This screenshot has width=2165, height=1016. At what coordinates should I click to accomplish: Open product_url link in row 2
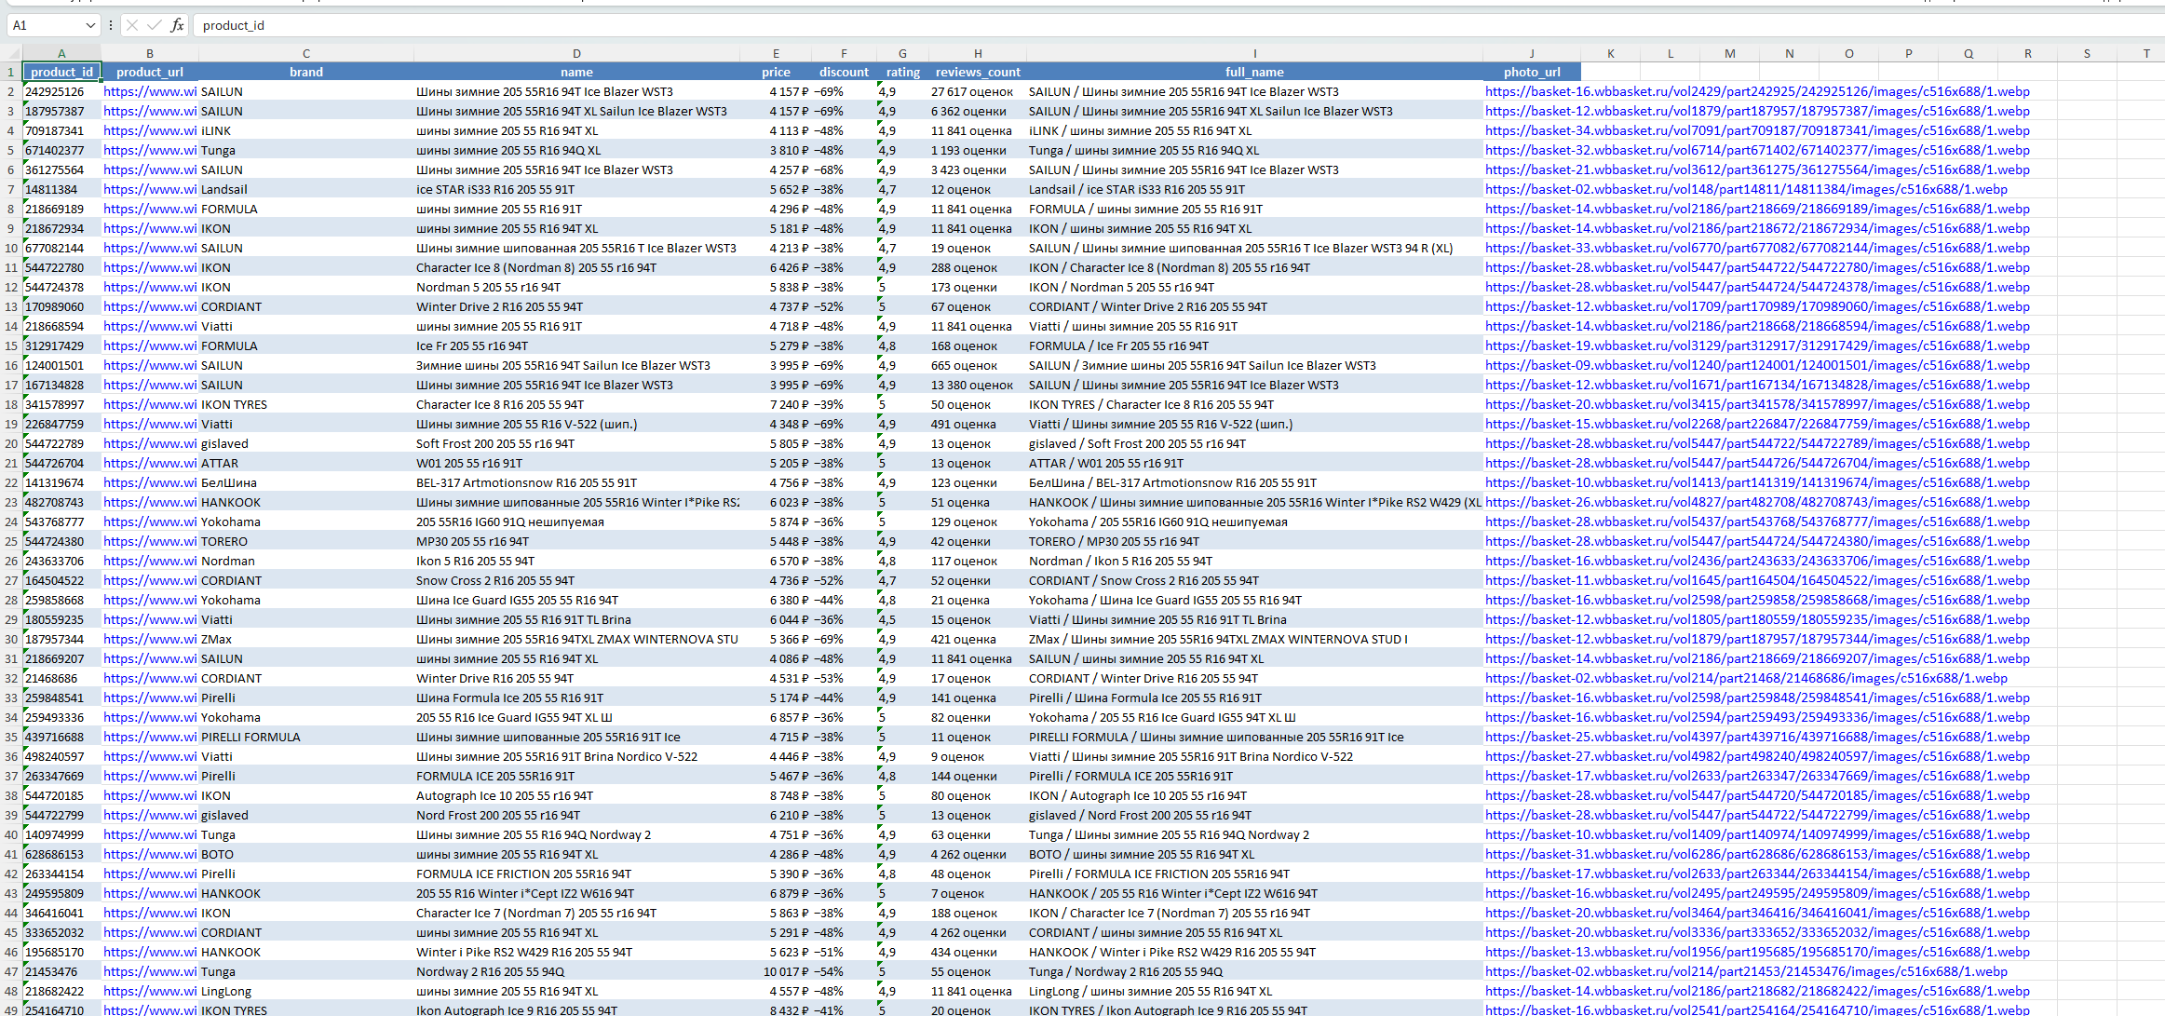[x=150, y=92]
